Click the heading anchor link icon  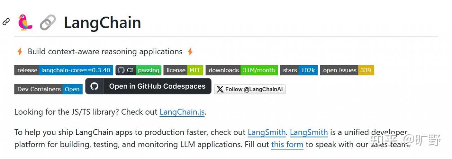tap(6, 22)
